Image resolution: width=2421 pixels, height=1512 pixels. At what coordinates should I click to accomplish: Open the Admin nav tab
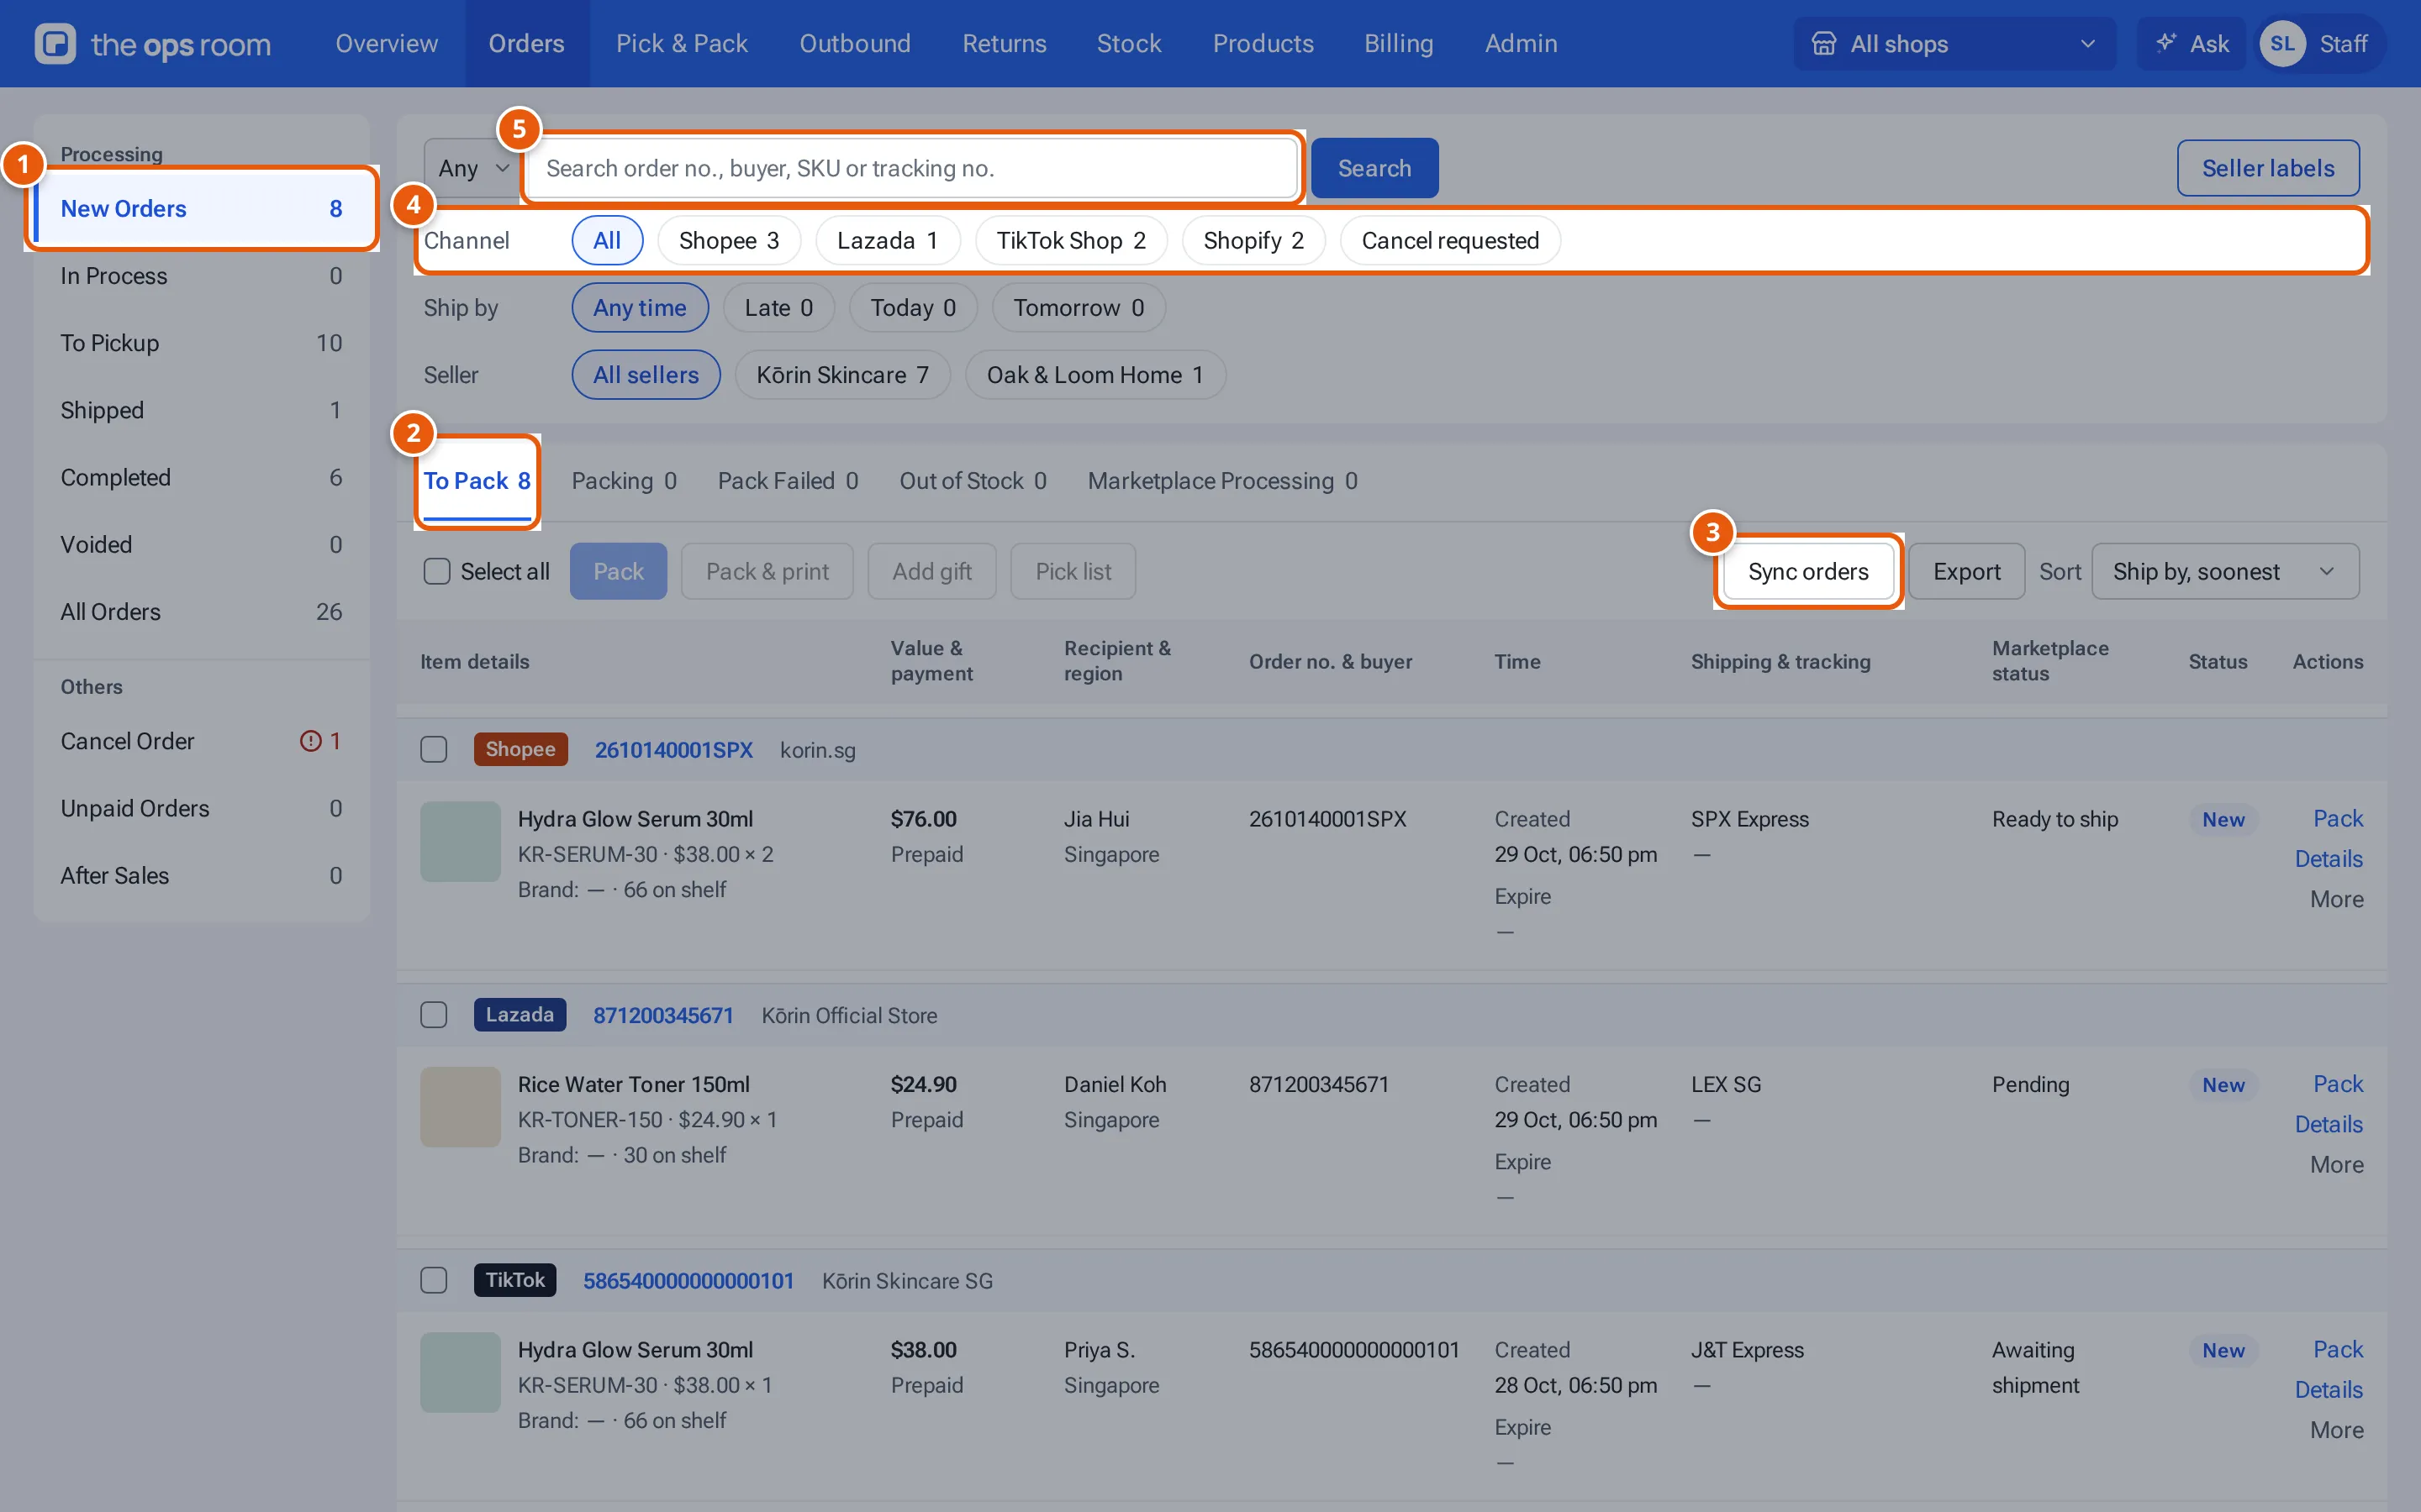(x=1521, y=43)
